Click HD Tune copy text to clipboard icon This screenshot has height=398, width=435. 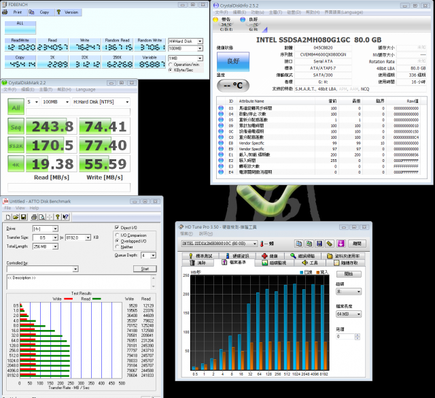pyautogui.click(x=299, y=244)
